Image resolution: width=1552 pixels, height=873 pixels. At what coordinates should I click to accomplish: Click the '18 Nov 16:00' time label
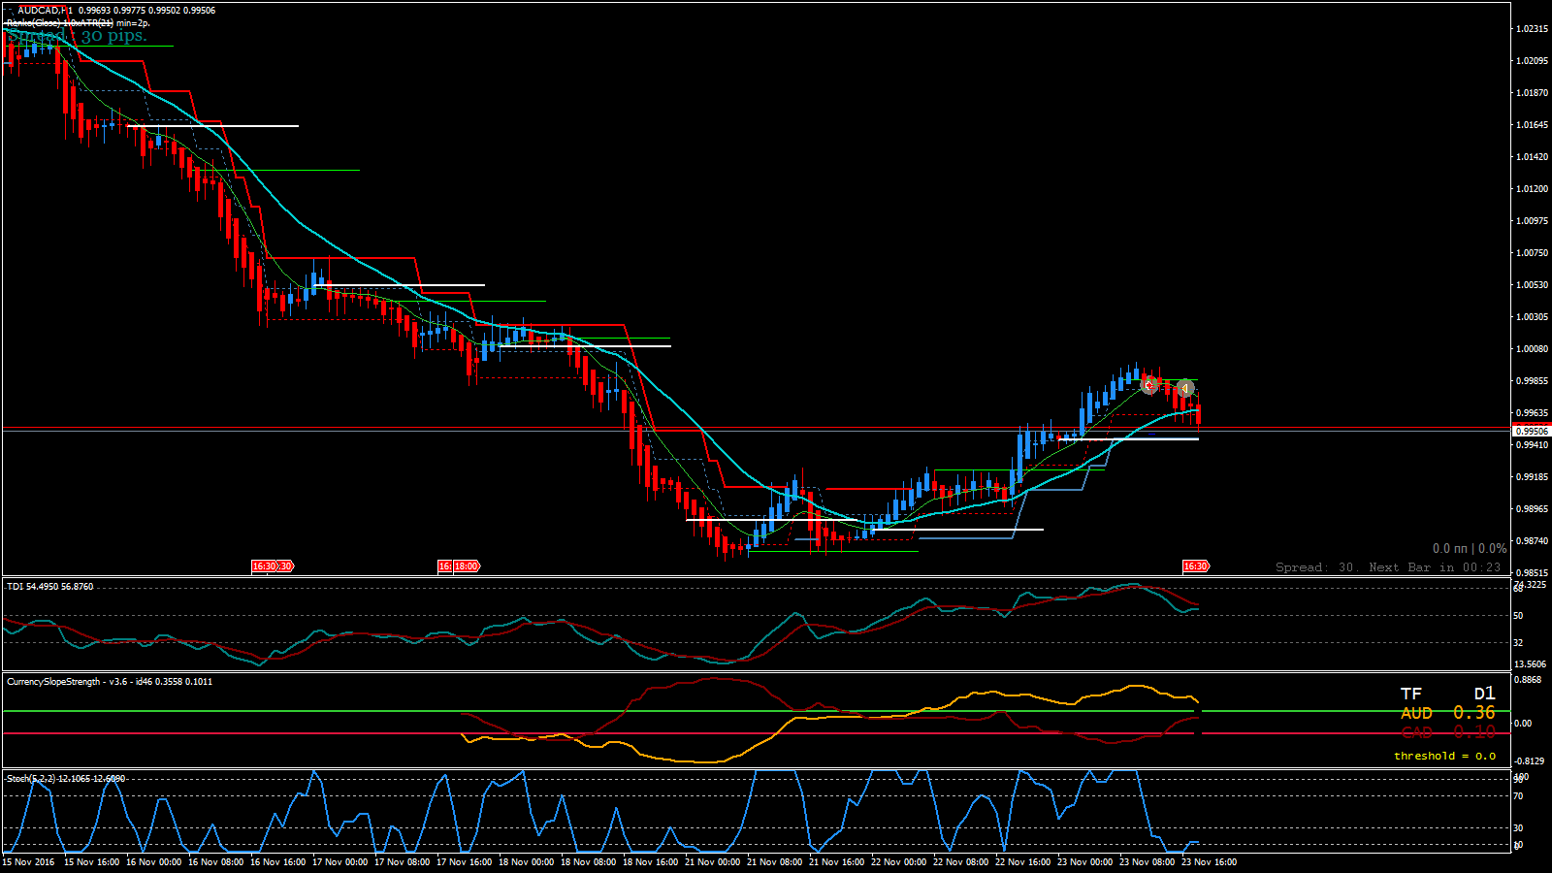coord(650,862)
